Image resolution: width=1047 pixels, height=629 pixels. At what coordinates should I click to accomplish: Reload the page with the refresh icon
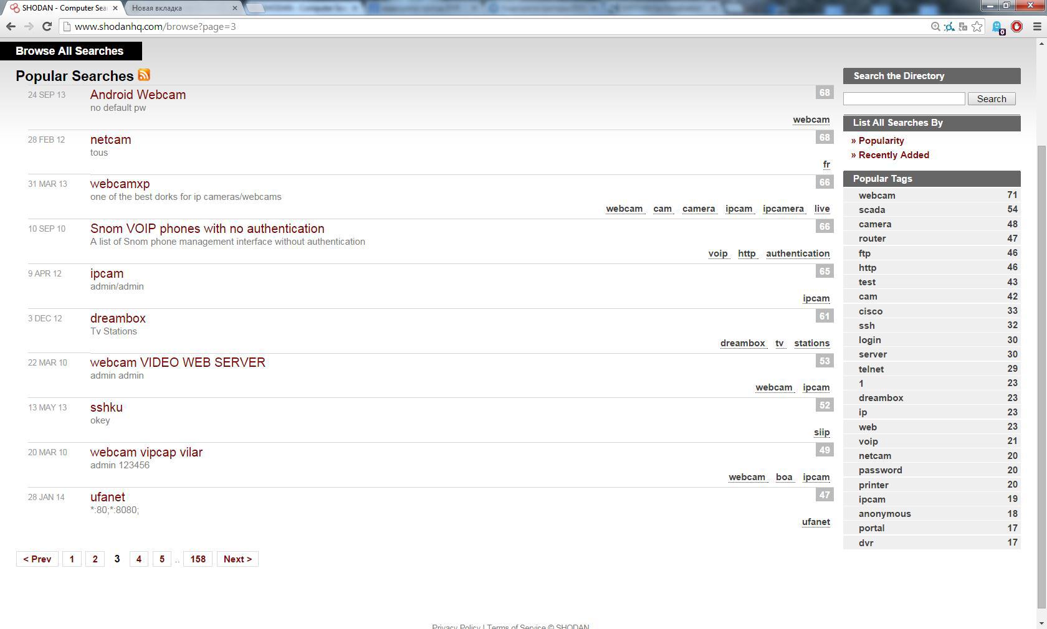pos(47,27)
